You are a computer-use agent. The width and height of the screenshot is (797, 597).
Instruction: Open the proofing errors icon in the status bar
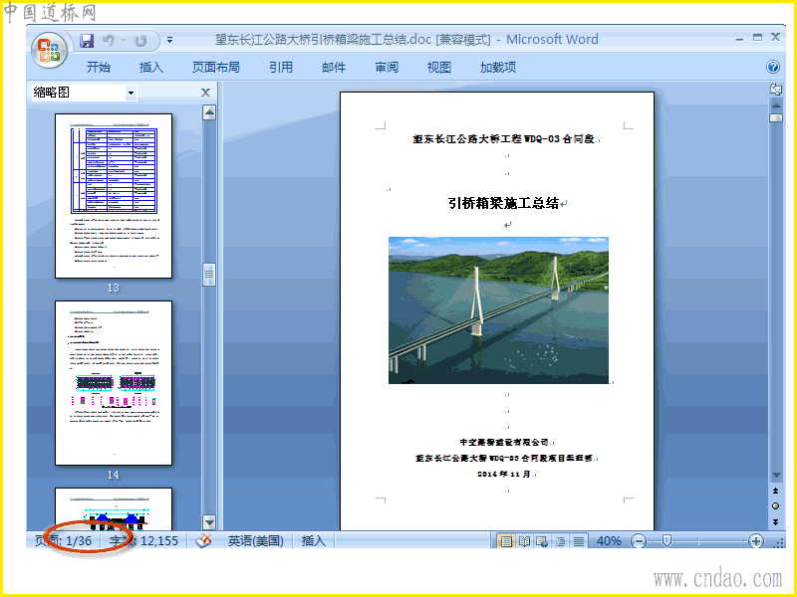(x=203, y=541)
